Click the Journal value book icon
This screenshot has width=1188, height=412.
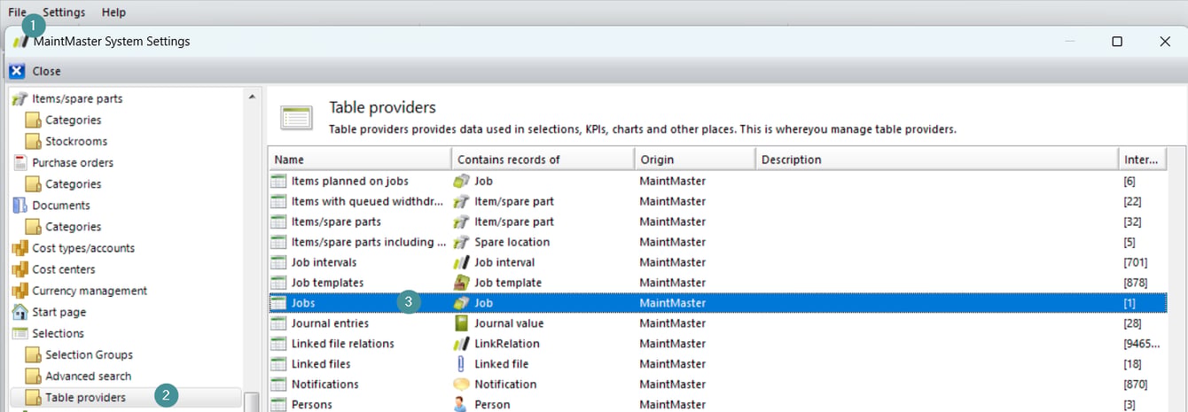[461, 323]
